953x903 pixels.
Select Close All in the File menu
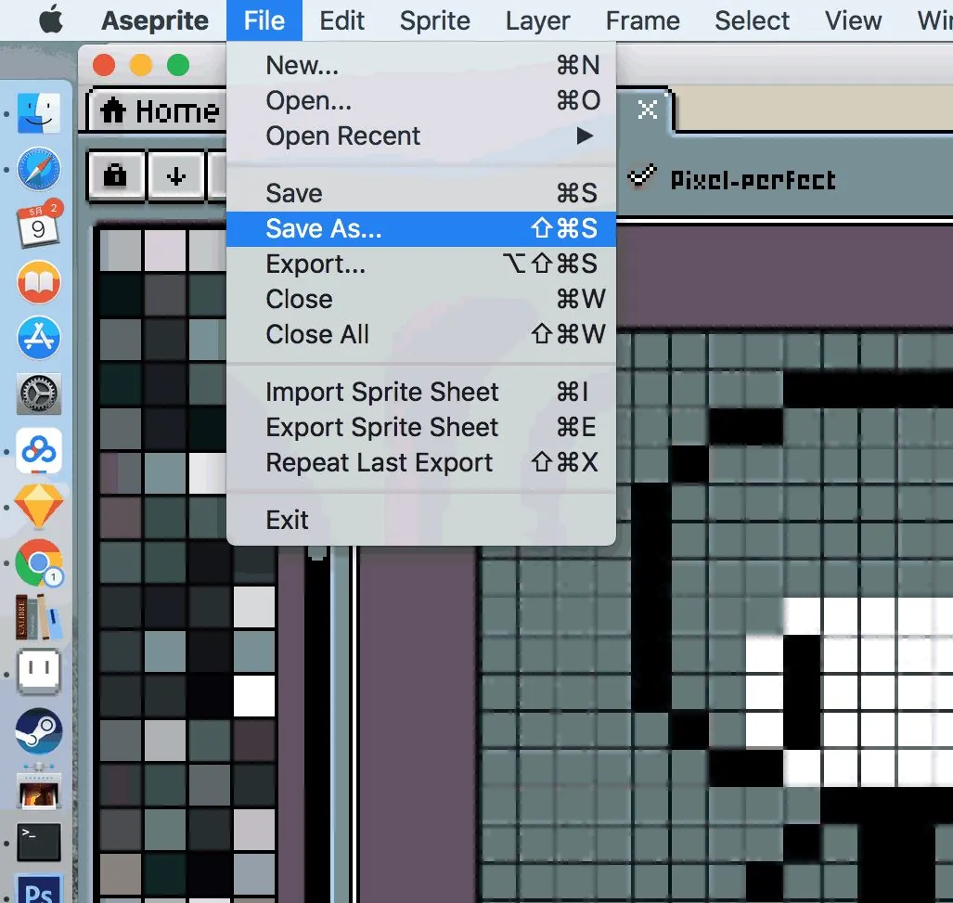420,334
